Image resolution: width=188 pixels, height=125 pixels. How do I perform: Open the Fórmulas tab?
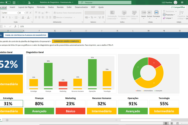click(x=41, y=7)
